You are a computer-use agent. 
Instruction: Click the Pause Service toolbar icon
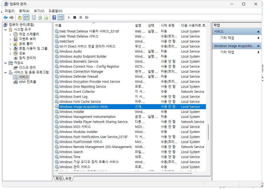pyautogui.click(x=81, y=17)
